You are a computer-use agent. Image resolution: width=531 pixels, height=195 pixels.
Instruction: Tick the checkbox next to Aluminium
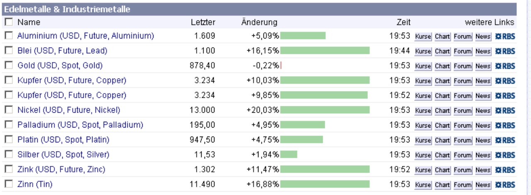point(9,36)
